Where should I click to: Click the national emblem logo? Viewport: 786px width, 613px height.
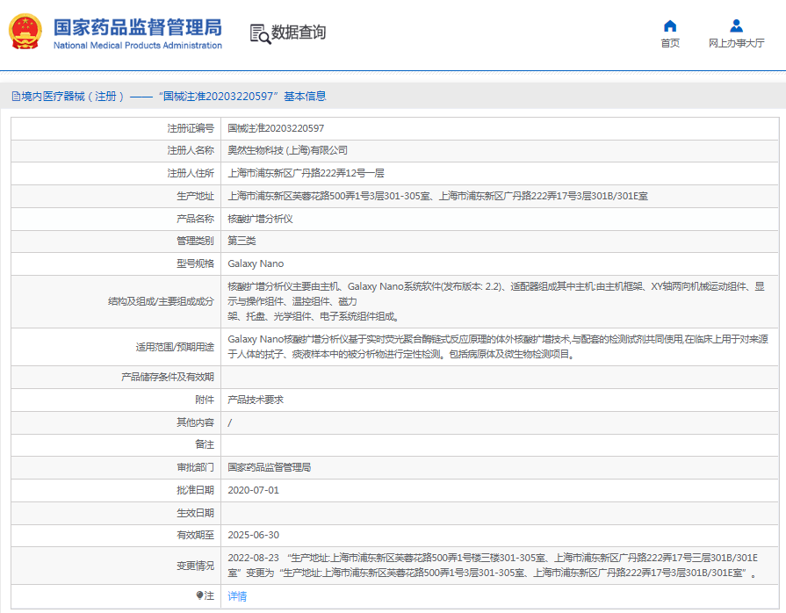pos(25,32)
